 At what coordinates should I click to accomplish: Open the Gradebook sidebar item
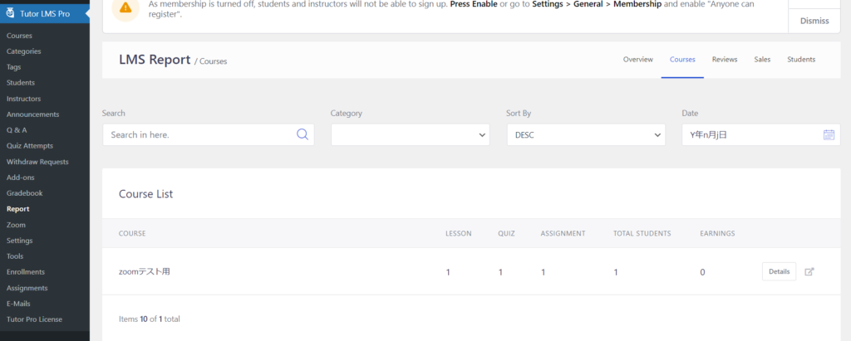(x=24, y=193)
